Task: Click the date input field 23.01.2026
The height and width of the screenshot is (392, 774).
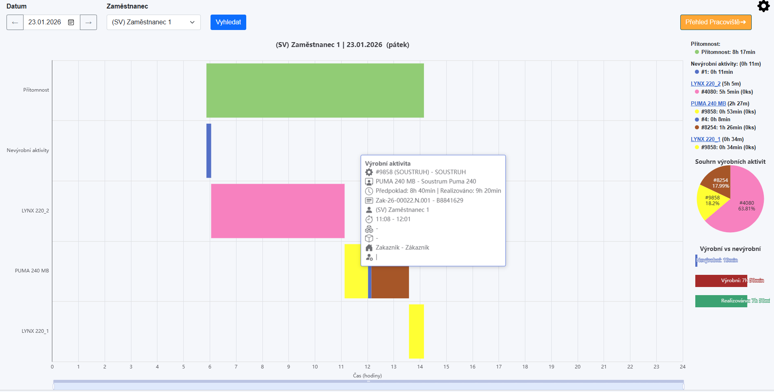Action: click(45, 22)
